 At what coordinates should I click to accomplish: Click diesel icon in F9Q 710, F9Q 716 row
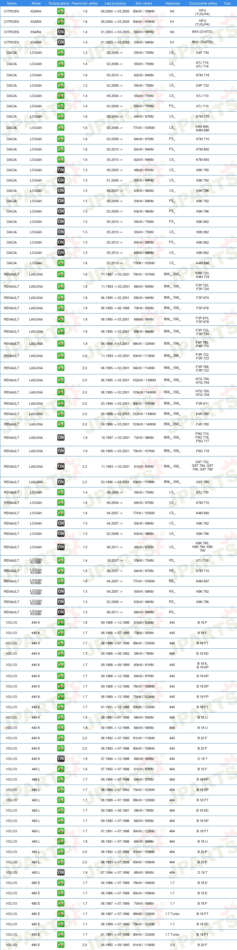pyautogui.click(x=61, y=438)
